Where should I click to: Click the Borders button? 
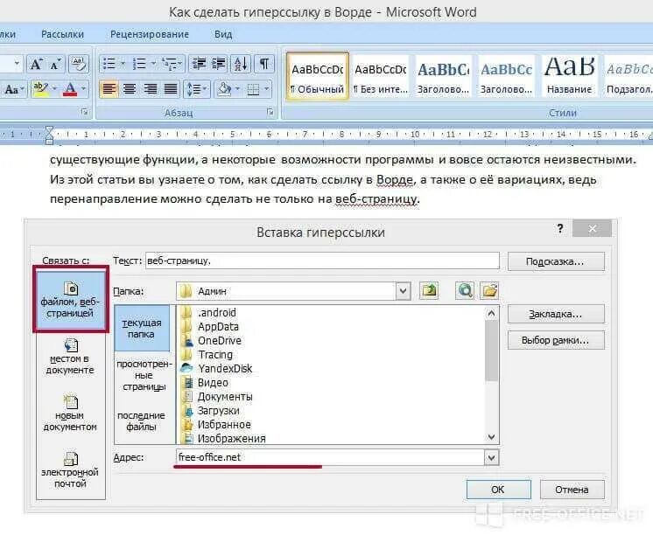point(253,88)
